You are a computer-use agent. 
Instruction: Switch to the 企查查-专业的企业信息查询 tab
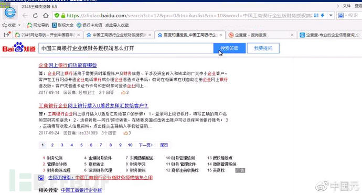(330, 35)
